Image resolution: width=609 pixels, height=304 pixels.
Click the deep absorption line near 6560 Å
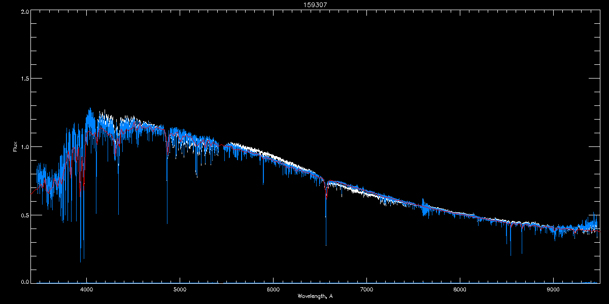326,213
